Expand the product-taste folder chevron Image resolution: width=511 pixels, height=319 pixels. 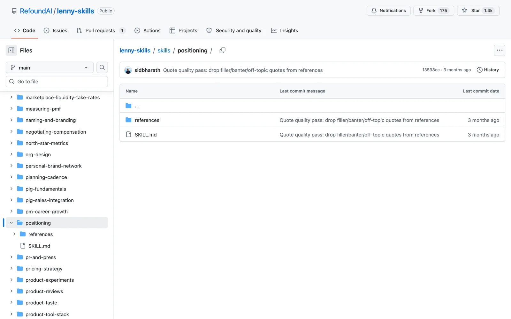click(x=11, y=302)
